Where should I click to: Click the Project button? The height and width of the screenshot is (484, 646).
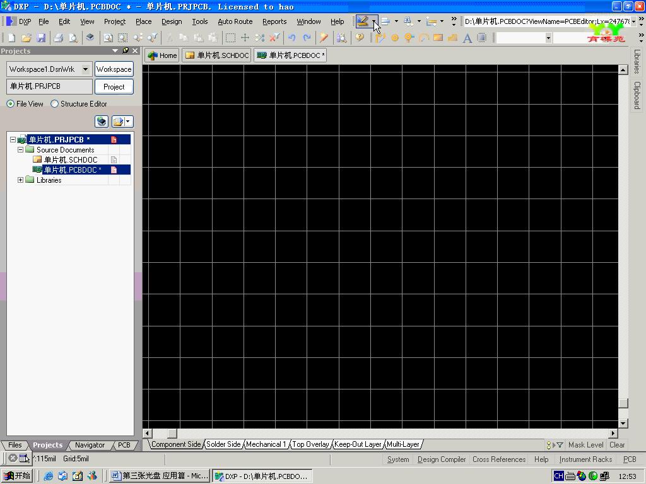pyautogui.click(x=114, y=87)
